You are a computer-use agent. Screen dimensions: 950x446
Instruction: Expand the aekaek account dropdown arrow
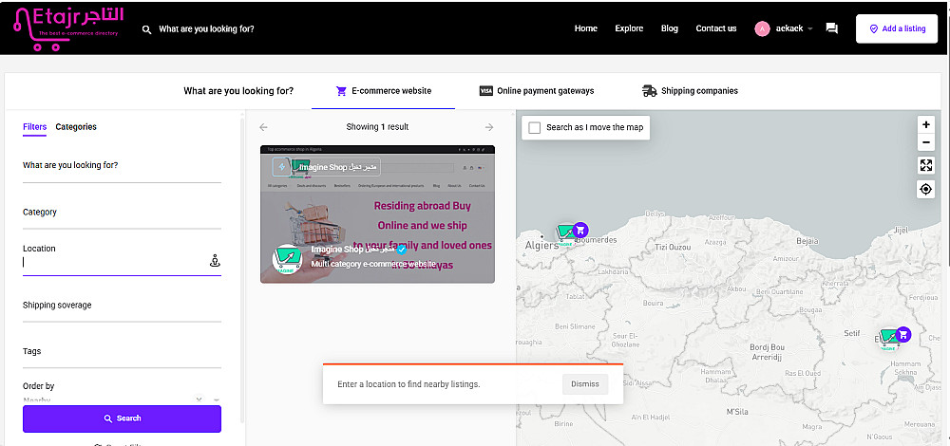click(x=810, y=29)
